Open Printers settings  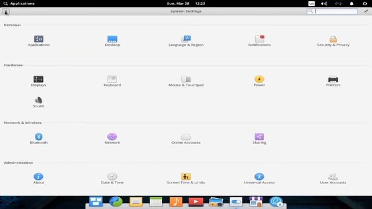[333, 81]
